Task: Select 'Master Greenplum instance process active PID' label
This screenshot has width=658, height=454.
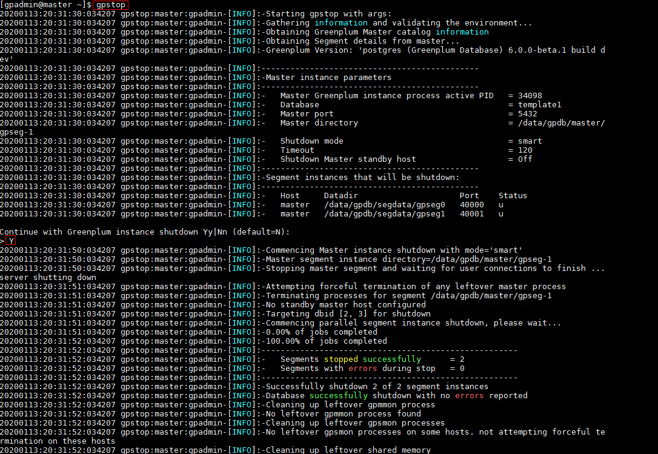Action: (387, 96)
